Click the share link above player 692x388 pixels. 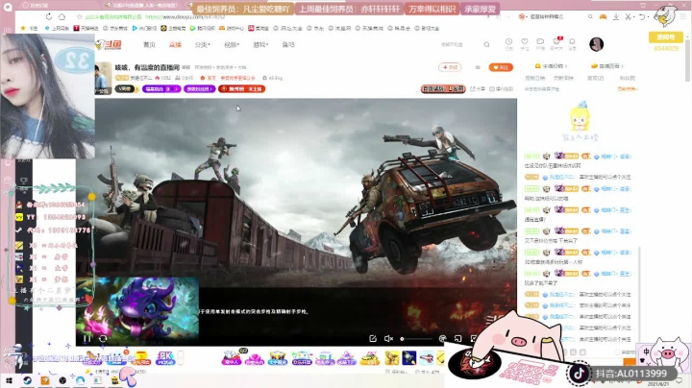(478, 89)
